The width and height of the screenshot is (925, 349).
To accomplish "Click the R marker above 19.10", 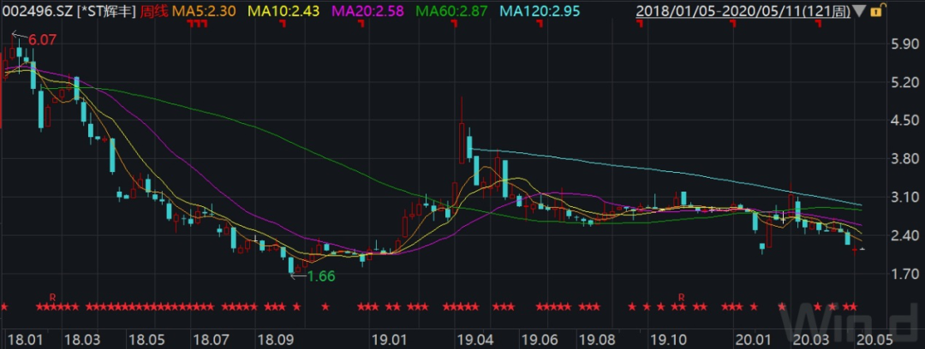I will click(x=680, y=296).
